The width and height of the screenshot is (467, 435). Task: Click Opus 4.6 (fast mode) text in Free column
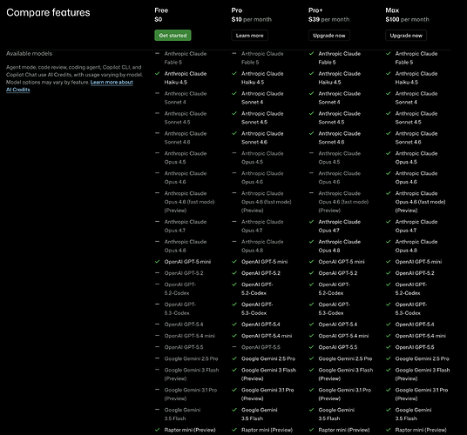[x=189, y=202]
